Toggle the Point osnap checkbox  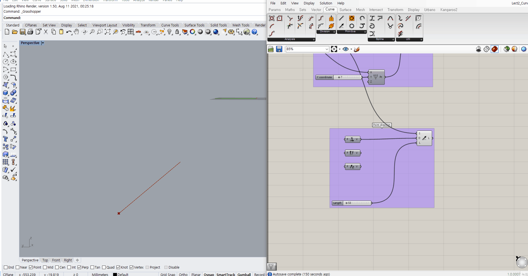pyautogui.click(x=31, y=267)
